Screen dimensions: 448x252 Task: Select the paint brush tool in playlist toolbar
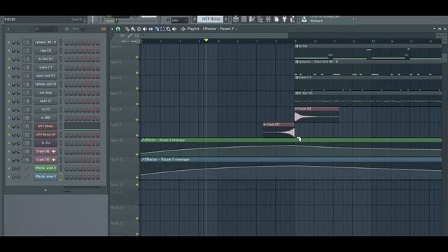click(133, 29)
